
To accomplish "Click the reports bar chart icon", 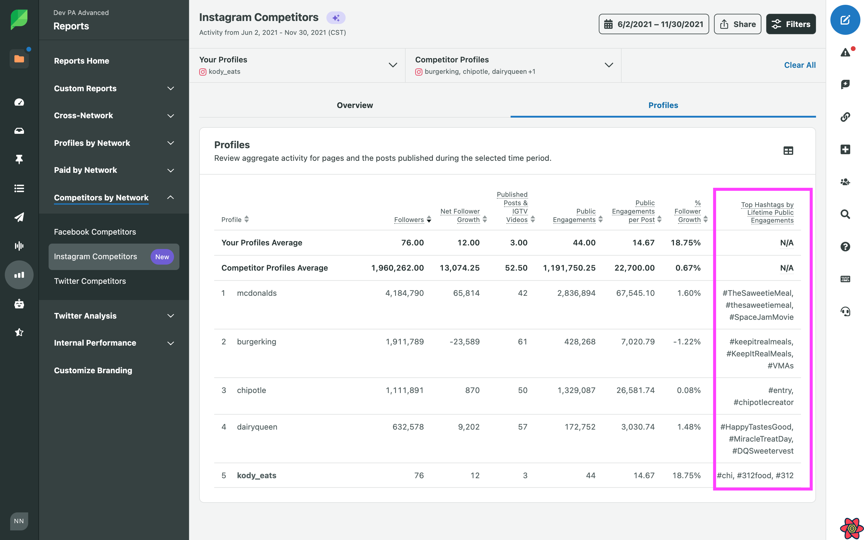I will pyautogui.click(x=19, y=274).
